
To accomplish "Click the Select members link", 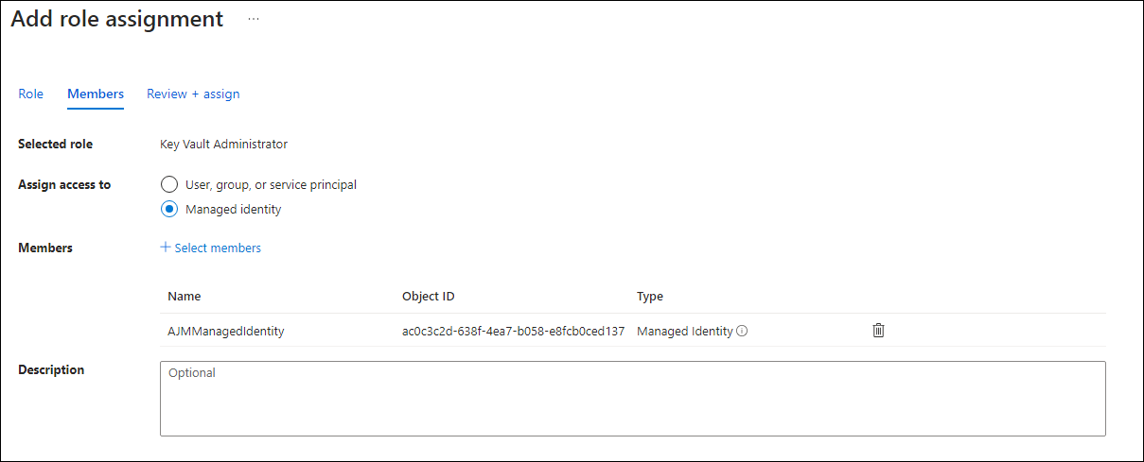I will (x=218, y=248).
